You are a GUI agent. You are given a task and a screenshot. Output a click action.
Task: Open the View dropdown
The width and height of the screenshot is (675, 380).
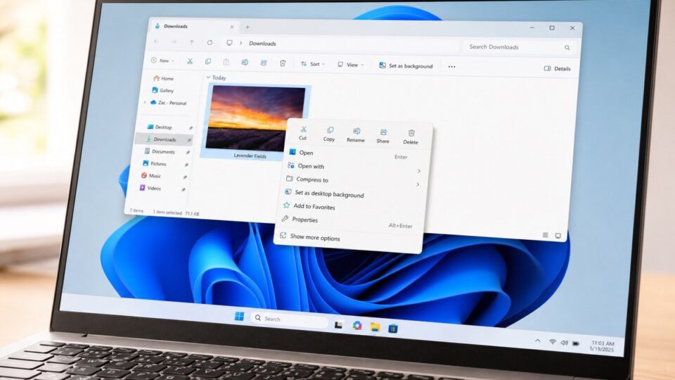coord(351,65)
